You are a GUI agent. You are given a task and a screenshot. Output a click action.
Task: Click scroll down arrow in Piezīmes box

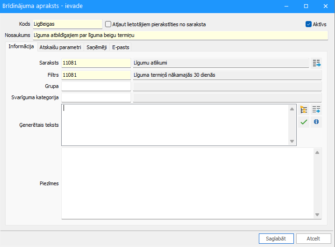tap(317, 215)
